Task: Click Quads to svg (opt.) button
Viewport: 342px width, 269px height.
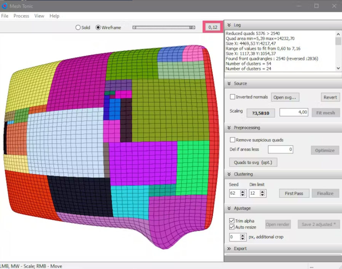Action: 253,162
